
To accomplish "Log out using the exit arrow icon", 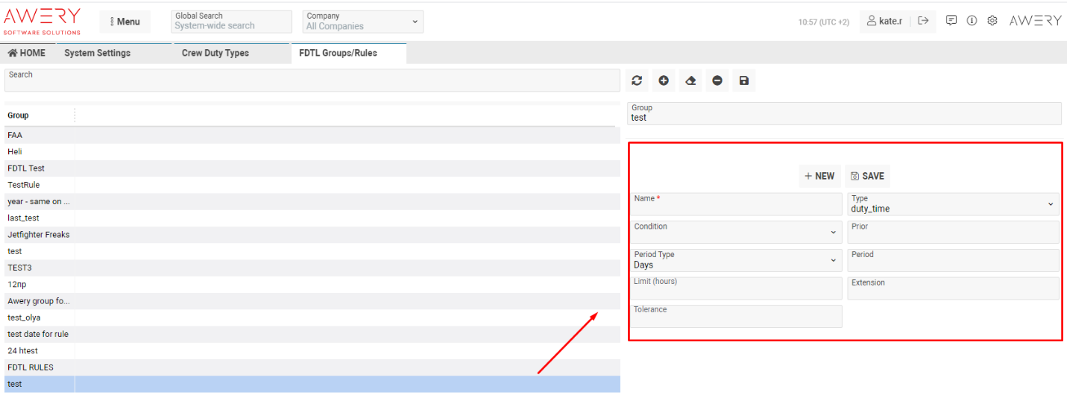I will coord(923,21).
